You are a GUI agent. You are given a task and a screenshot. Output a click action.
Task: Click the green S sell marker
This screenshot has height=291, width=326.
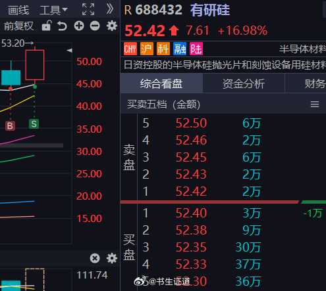click(x=34, y=124)
